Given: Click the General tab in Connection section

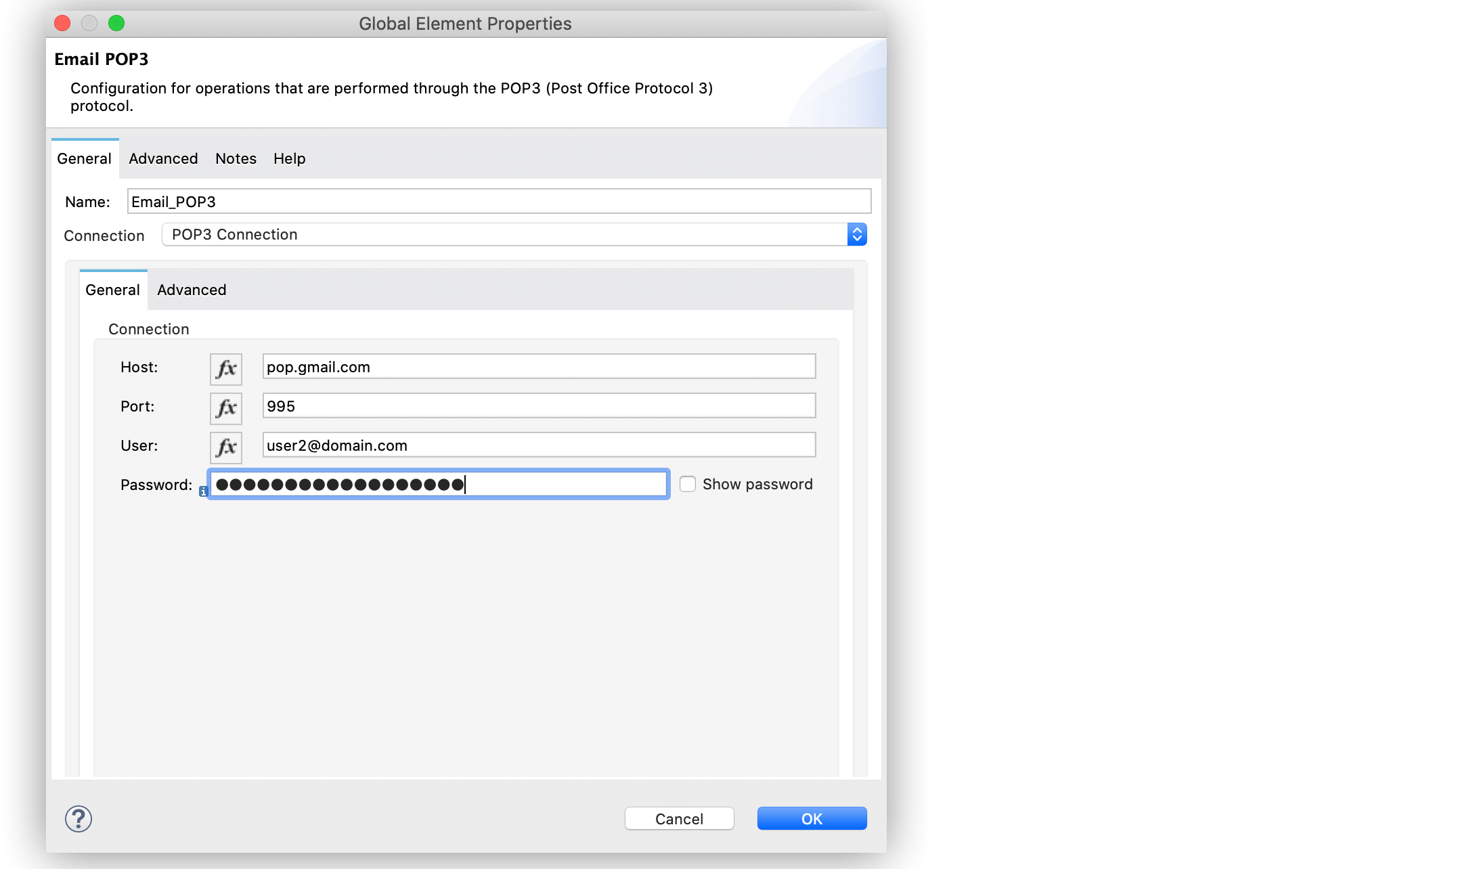Looking at the screenshot, I should coord(113,290).
